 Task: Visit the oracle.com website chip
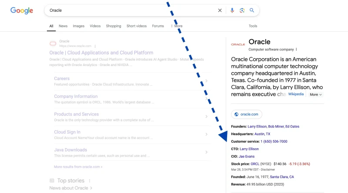coord(247,114)
